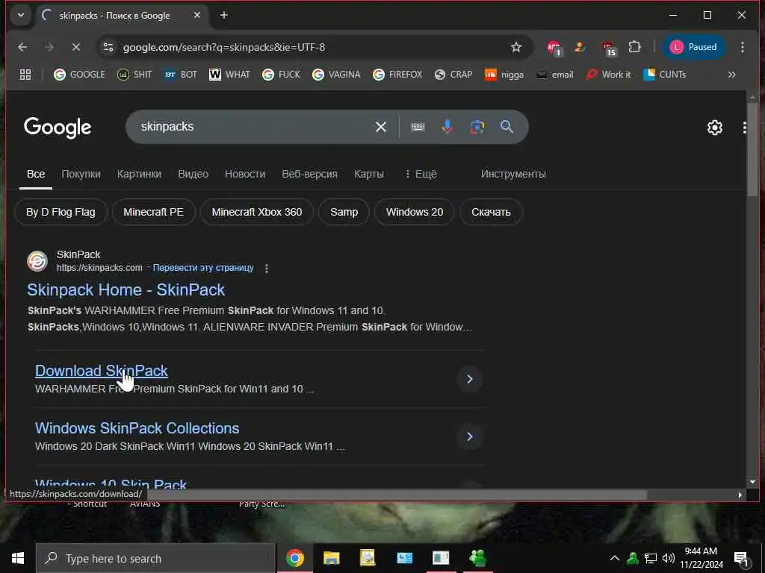Open the three-dot About this result menu
765x573 pixels.
267,268
